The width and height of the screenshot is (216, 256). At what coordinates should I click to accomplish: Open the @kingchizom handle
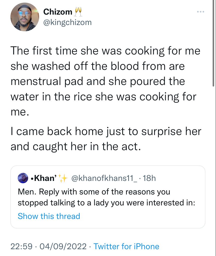click(67, 22)
